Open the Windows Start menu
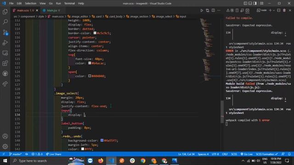This screenshot has height=165, width=294. pyautogui.click(x=5, y=161)
